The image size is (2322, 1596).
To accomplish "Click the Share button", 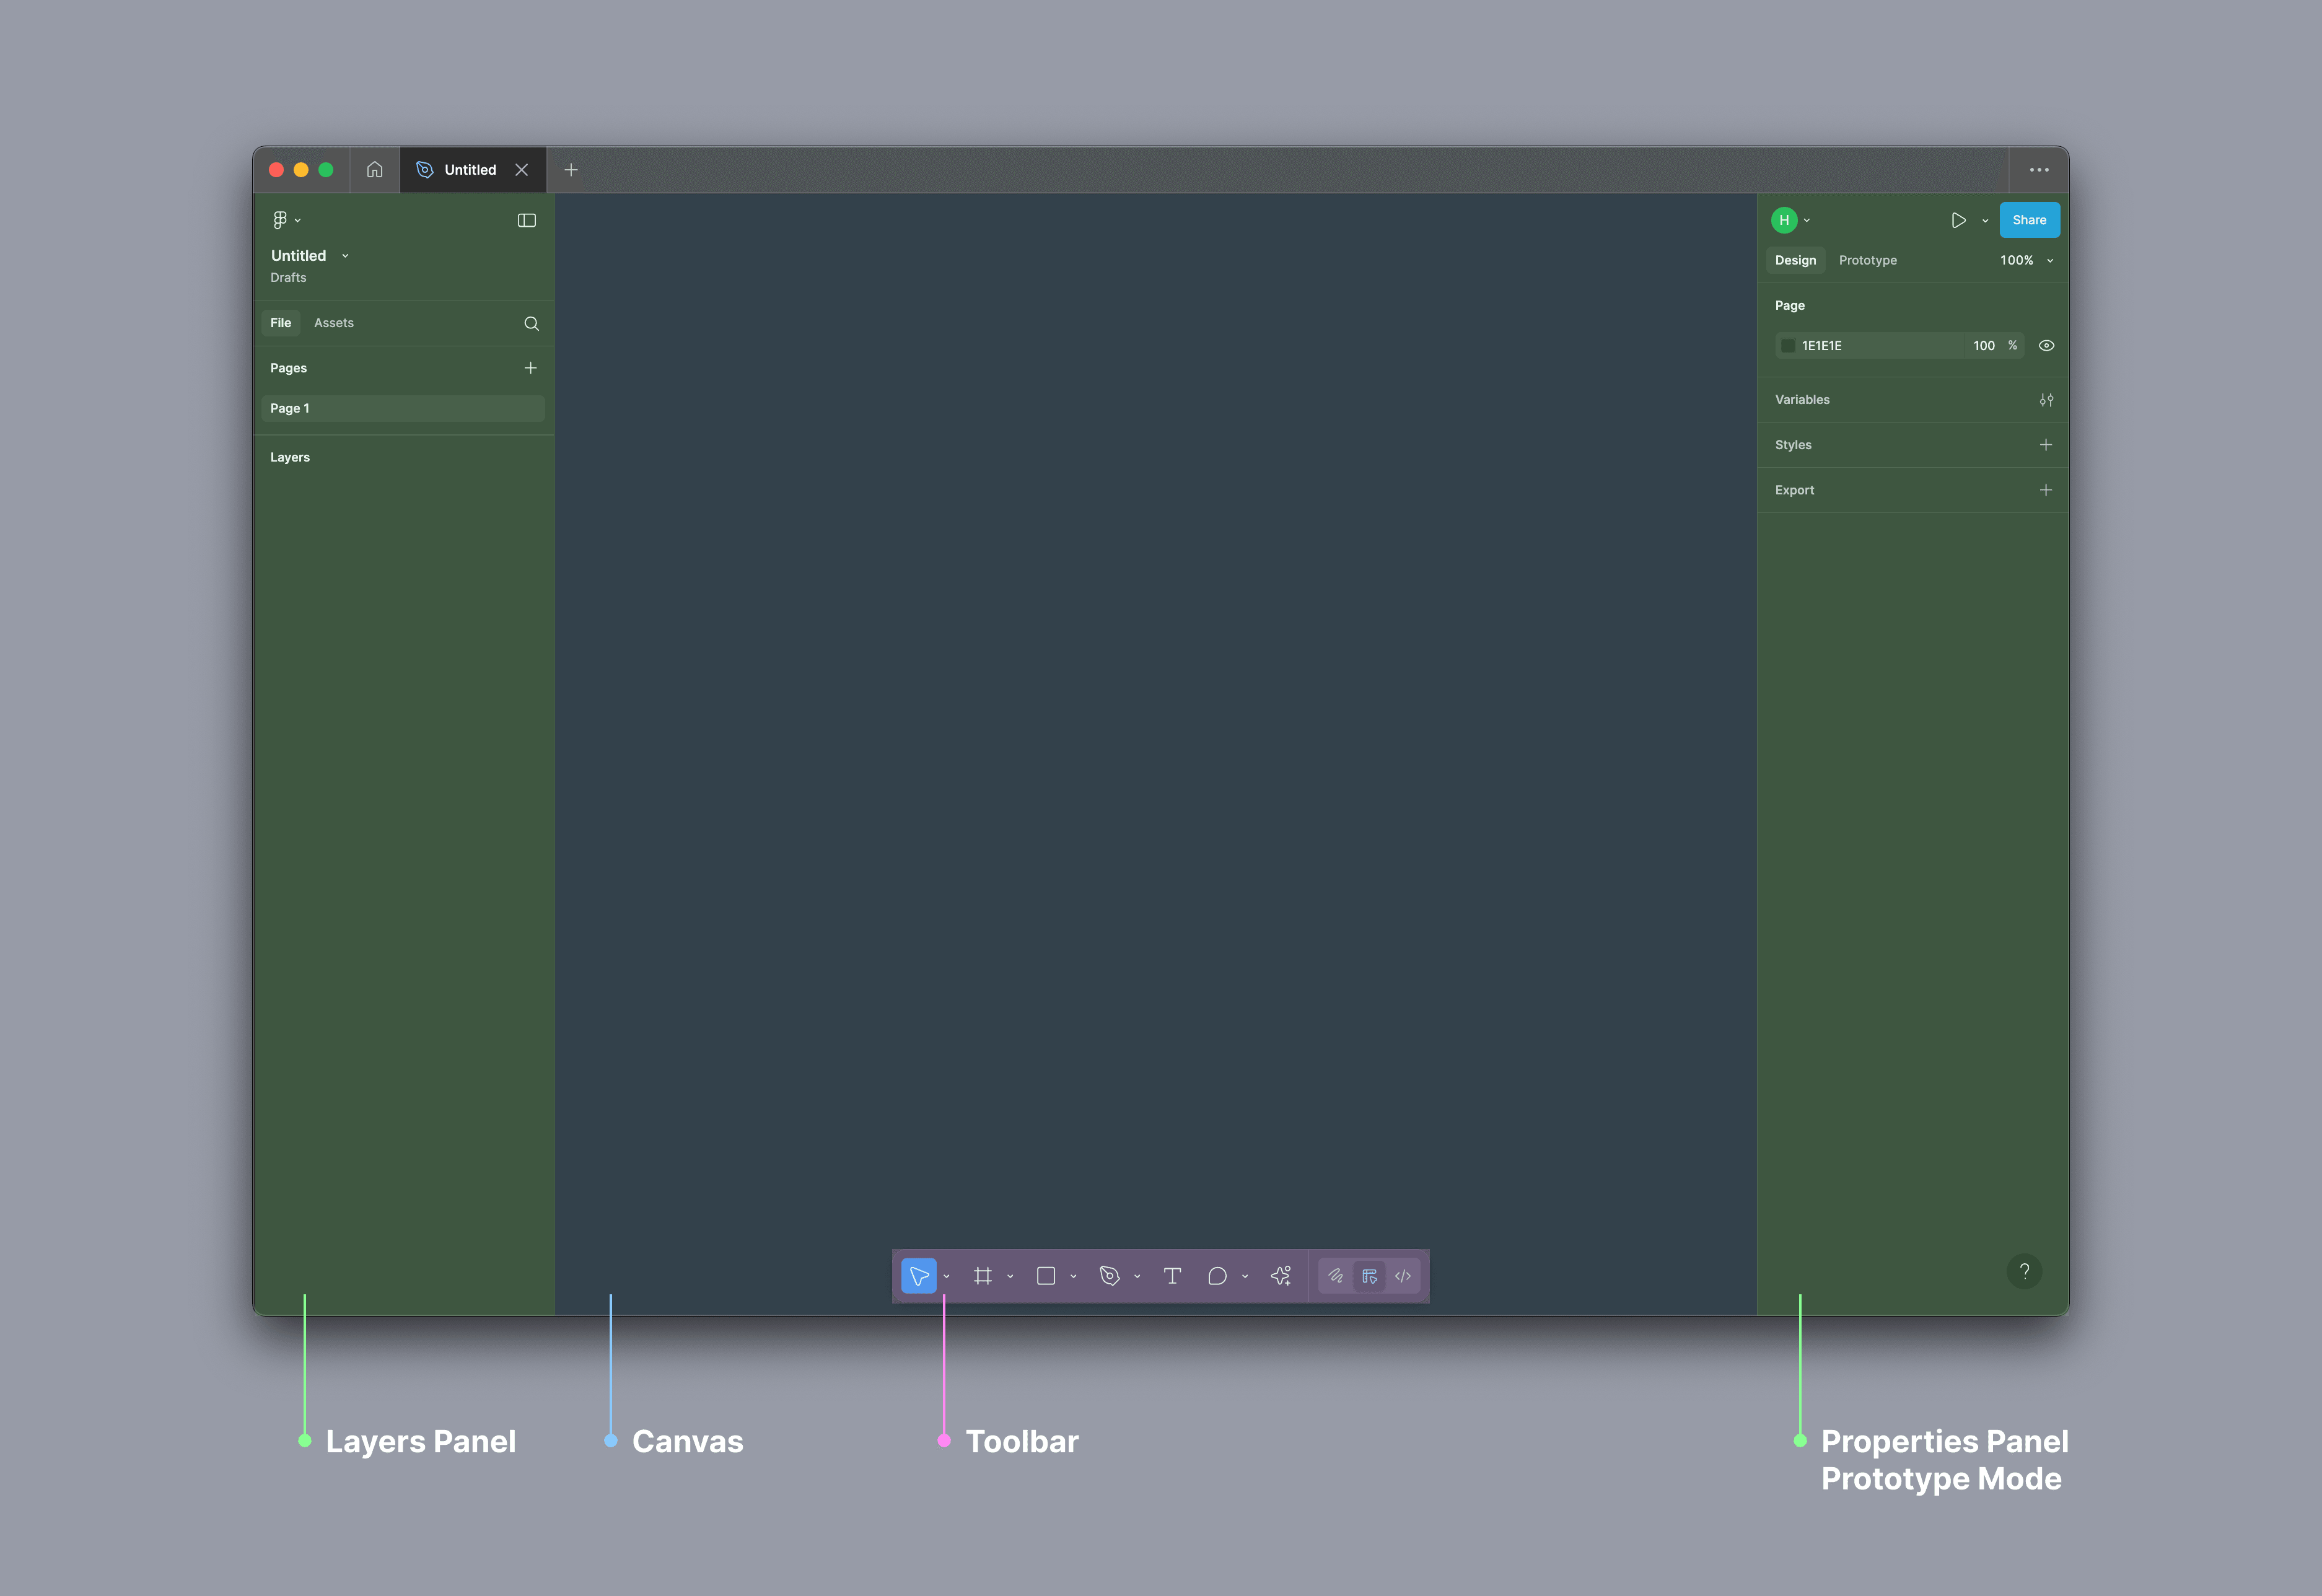I will [x=2028, y=220].
